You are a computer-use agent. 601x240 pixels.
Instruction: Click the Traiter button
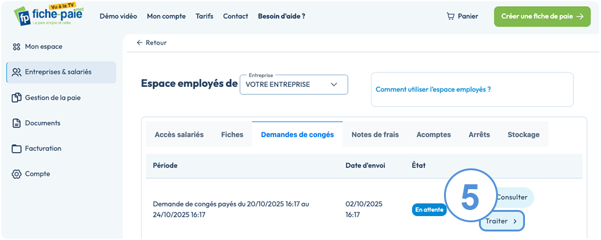pyautogui.click(x=502, y=221)
